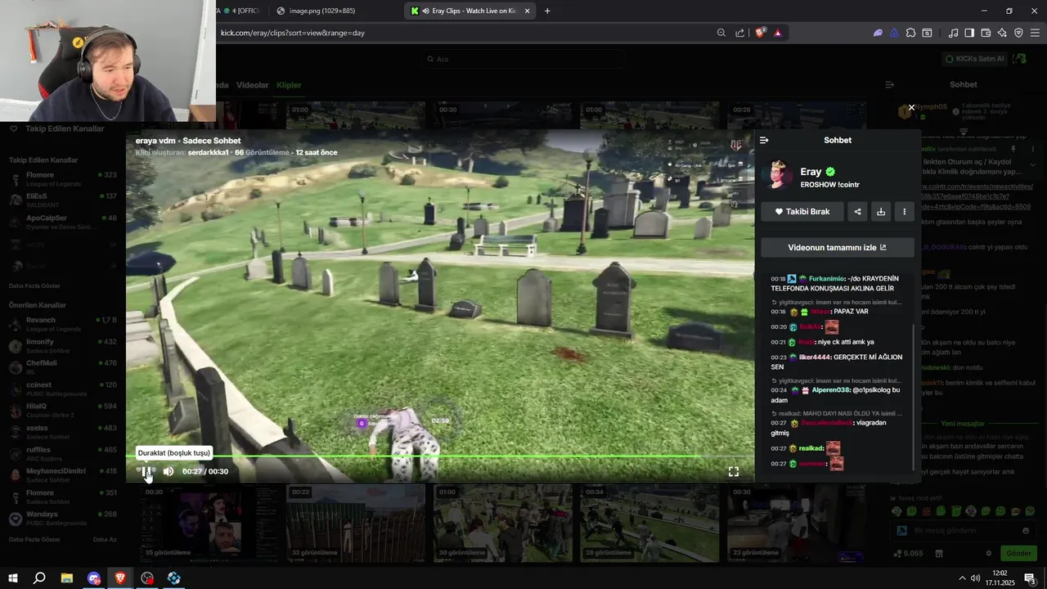Screen dimensions: 1047x589
Task: Open the Windows notification center icon
Action: click(1030, 578)
